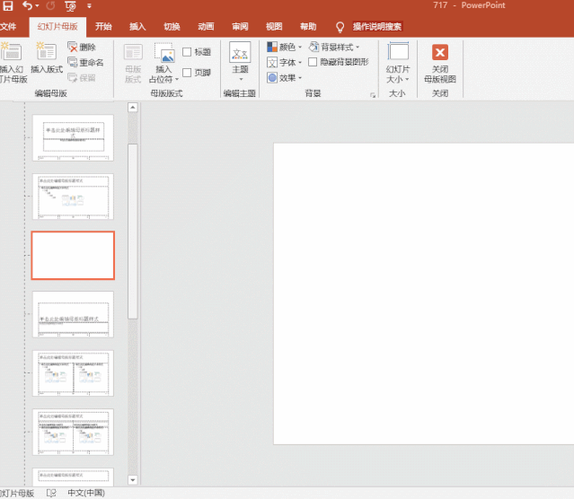The image size is (574, 499).
Task: Close Master View (关闭母版视图)
Action: [x=439, y=63]
